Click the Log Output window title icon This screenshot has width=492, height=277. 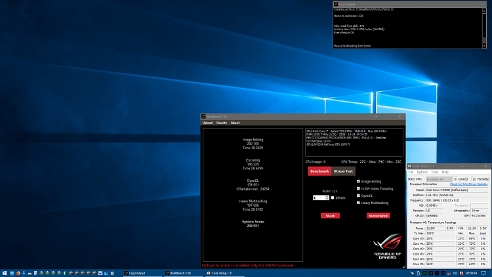tap(336, 4)
